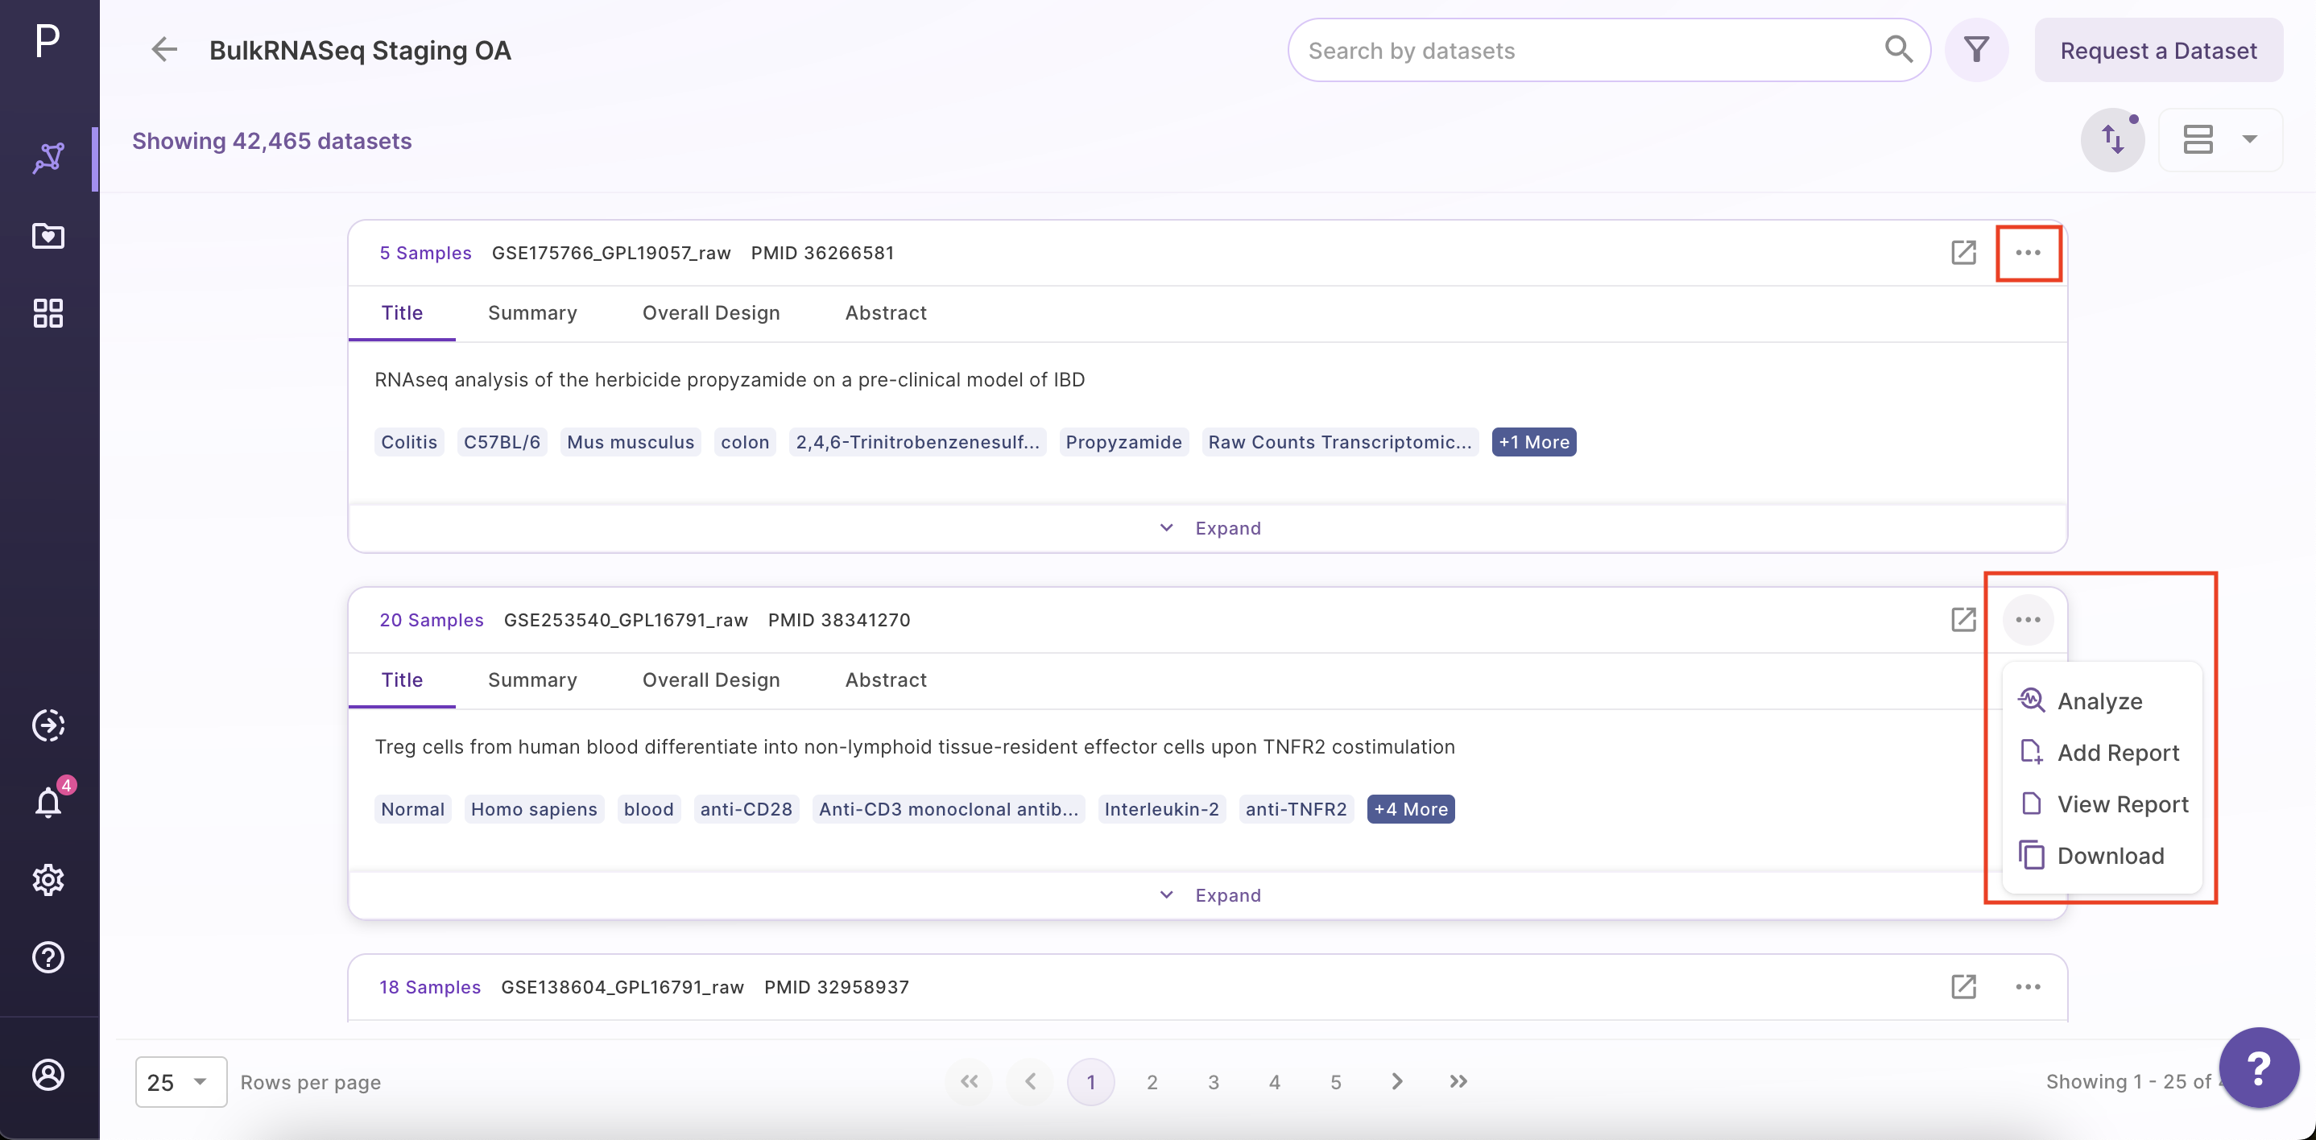
Task: Choose View Report in the menu
Action: click(2102, 803)
